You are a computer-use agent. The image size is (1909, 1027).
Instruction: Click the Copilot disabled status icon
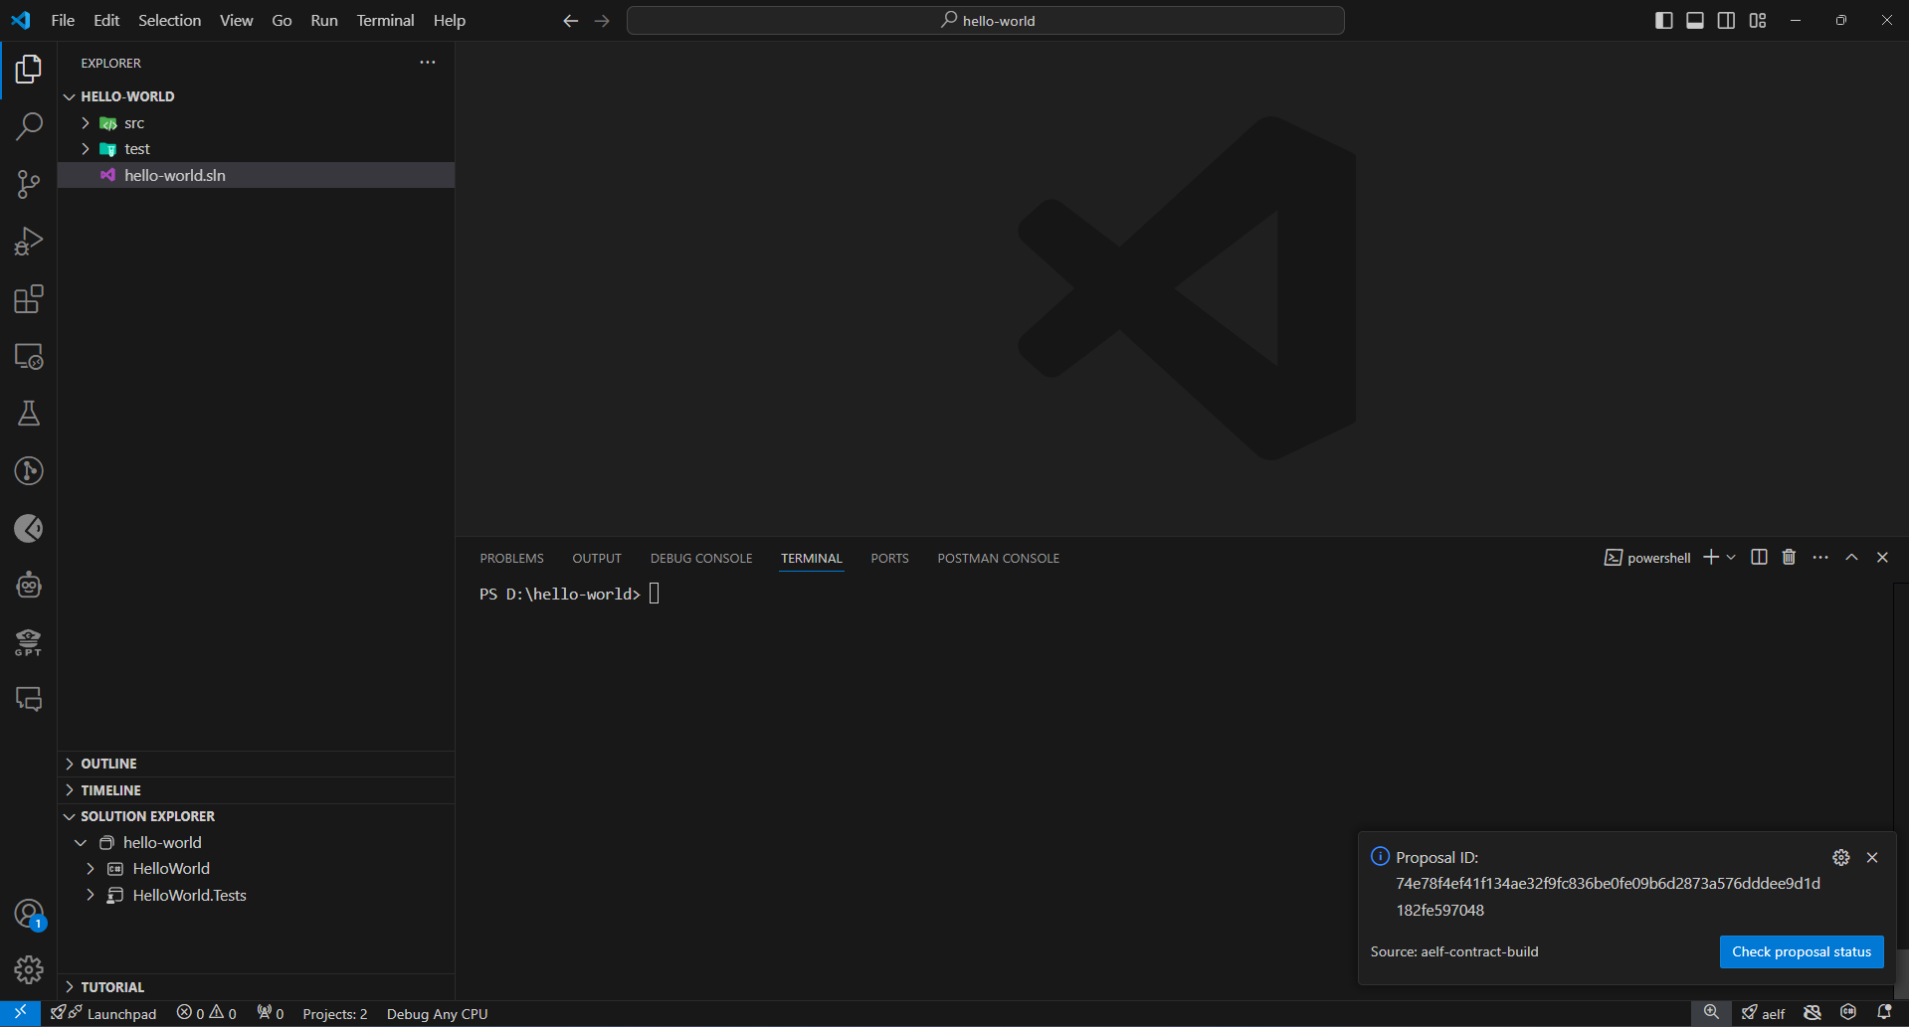click(1813, 1013)
